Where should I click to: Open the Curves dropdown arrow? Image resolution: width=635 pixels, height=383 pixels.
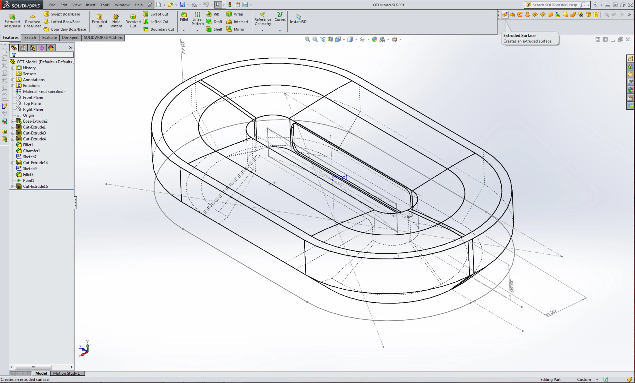click(280, 30)
